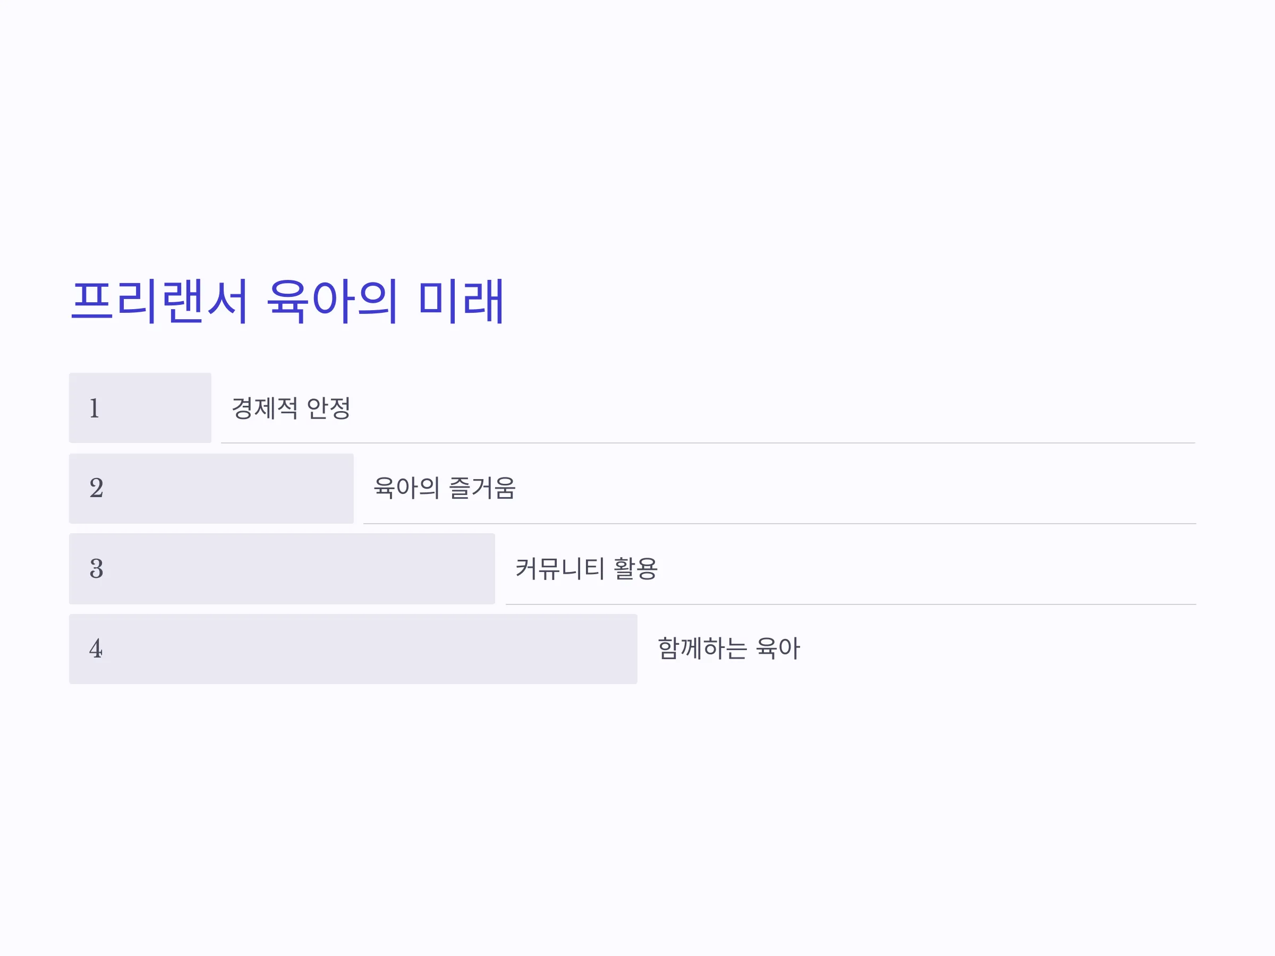The width and height of the screenshot is (1275, 956).
Task: Select the gray bar for step 3
Action: click(283, 569)
